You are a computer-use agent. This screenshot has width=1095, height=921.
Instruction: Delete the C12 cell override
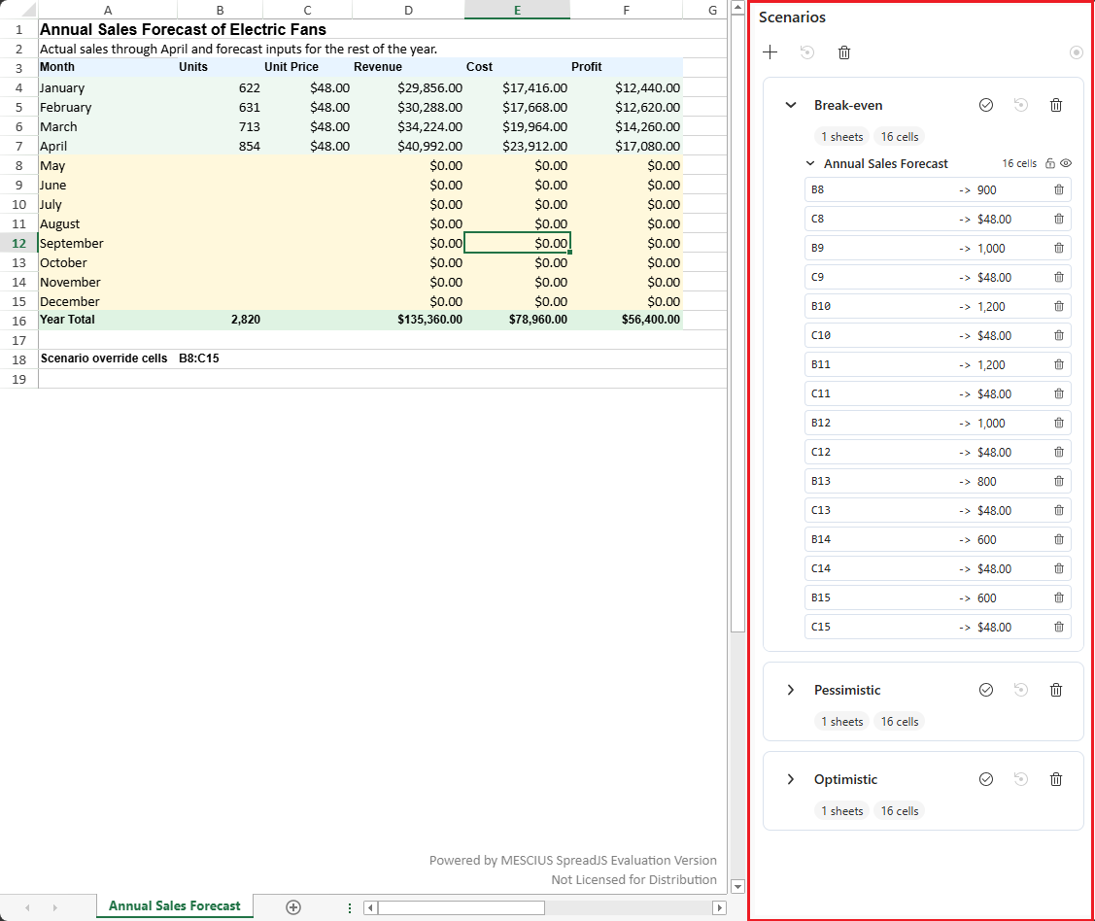1059,453
